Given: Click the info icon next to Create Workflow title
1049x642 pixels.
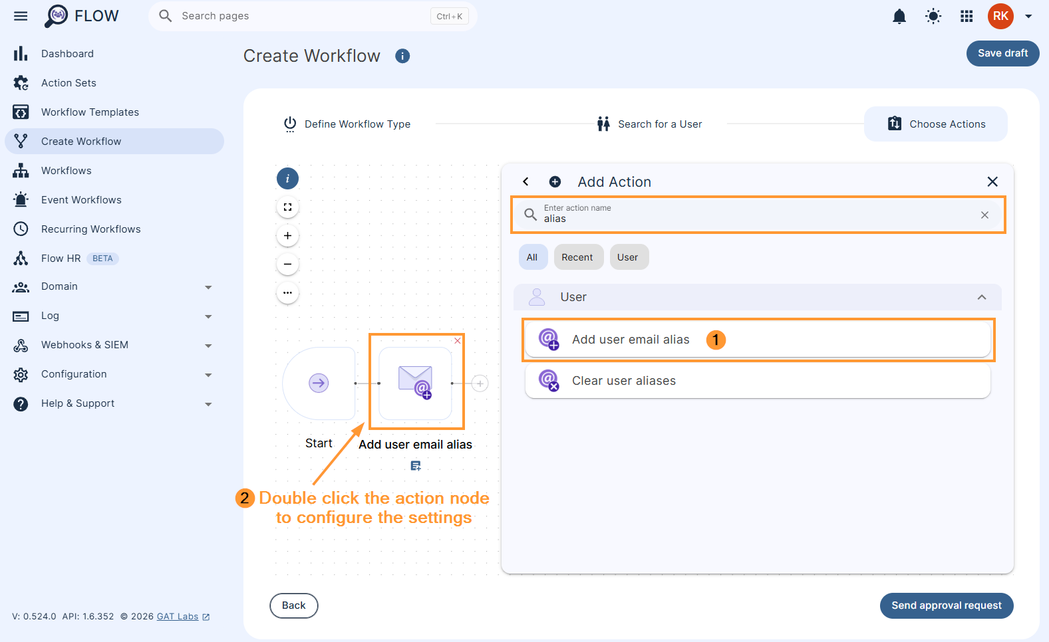Looking at the screenshot, I should click(402, 56).
